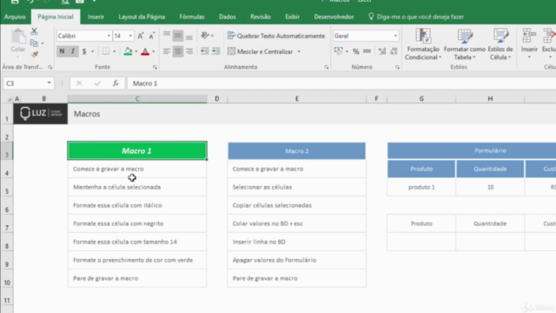Open Alinhamento dialog launcher
556x313 pixels.
pyautogui.click(x=327, y=67)
